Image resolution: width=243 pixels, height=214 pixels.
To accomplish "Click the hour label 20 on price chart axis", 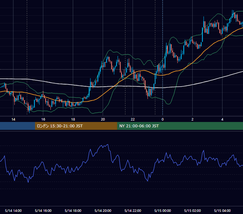I will pyautogui.click(x=103, y=119).
